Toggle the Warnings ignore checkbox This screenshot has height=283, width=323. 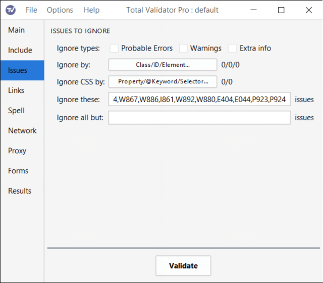coord(183,49)
